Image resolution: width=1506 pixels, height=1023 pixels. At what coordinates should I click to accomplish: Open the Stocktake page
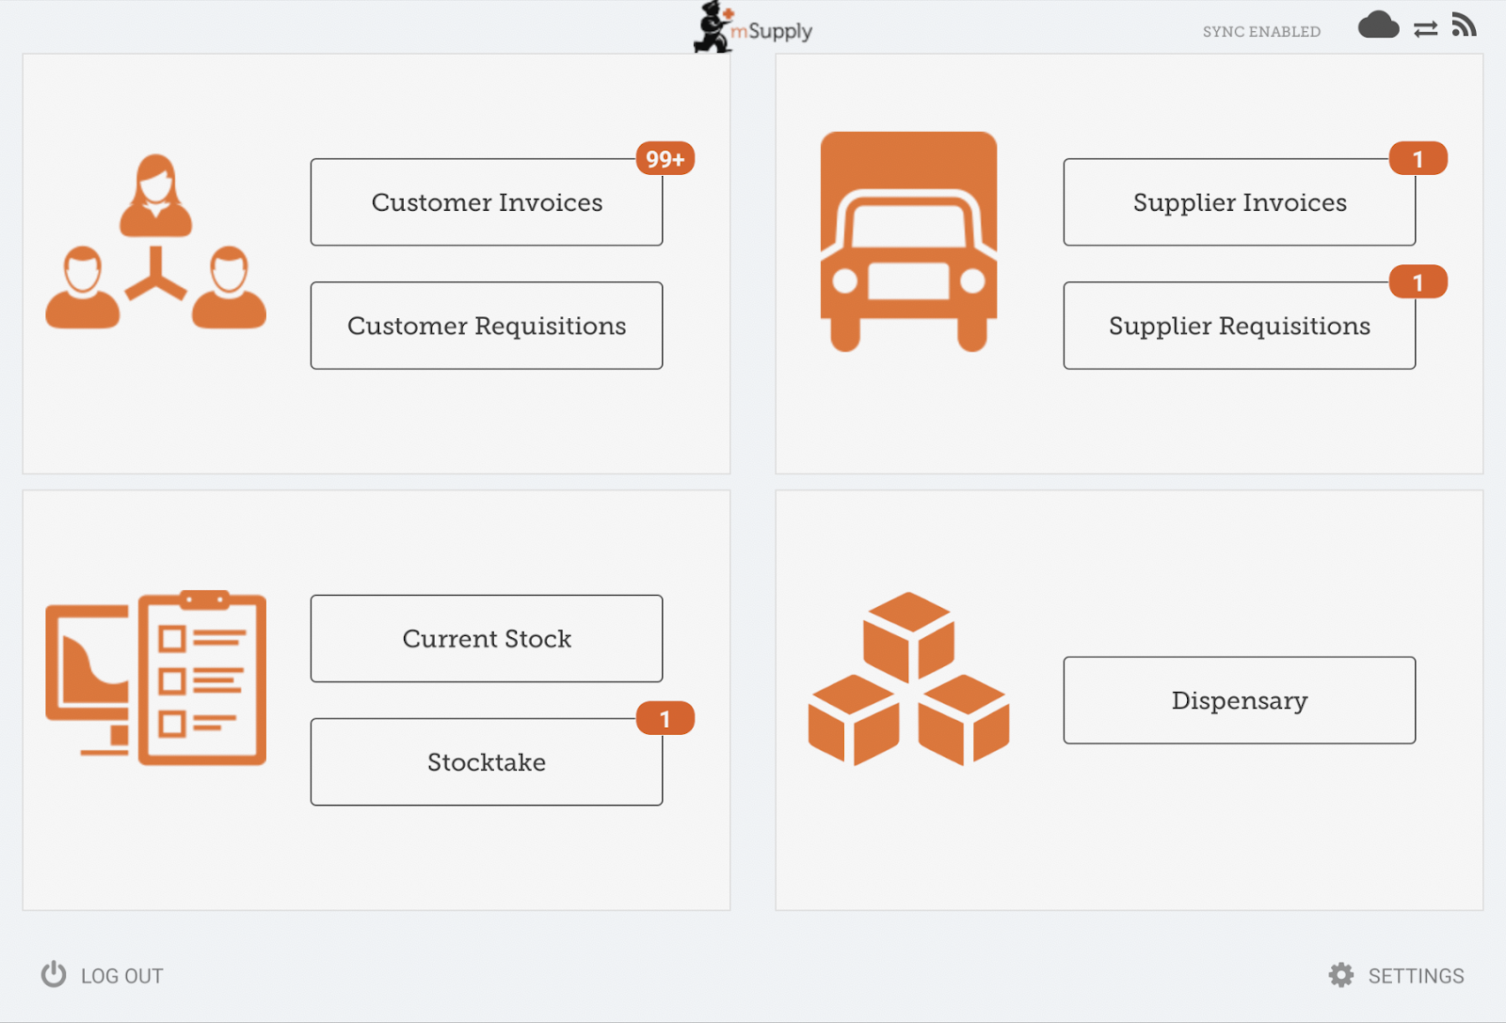point(487,761)
